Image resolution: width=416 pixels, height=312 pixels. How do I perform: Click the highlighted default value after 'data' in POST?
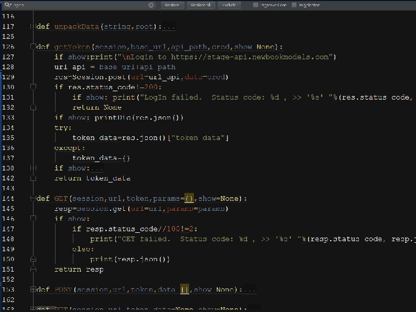pyautogui.click(x=184, y=289)
